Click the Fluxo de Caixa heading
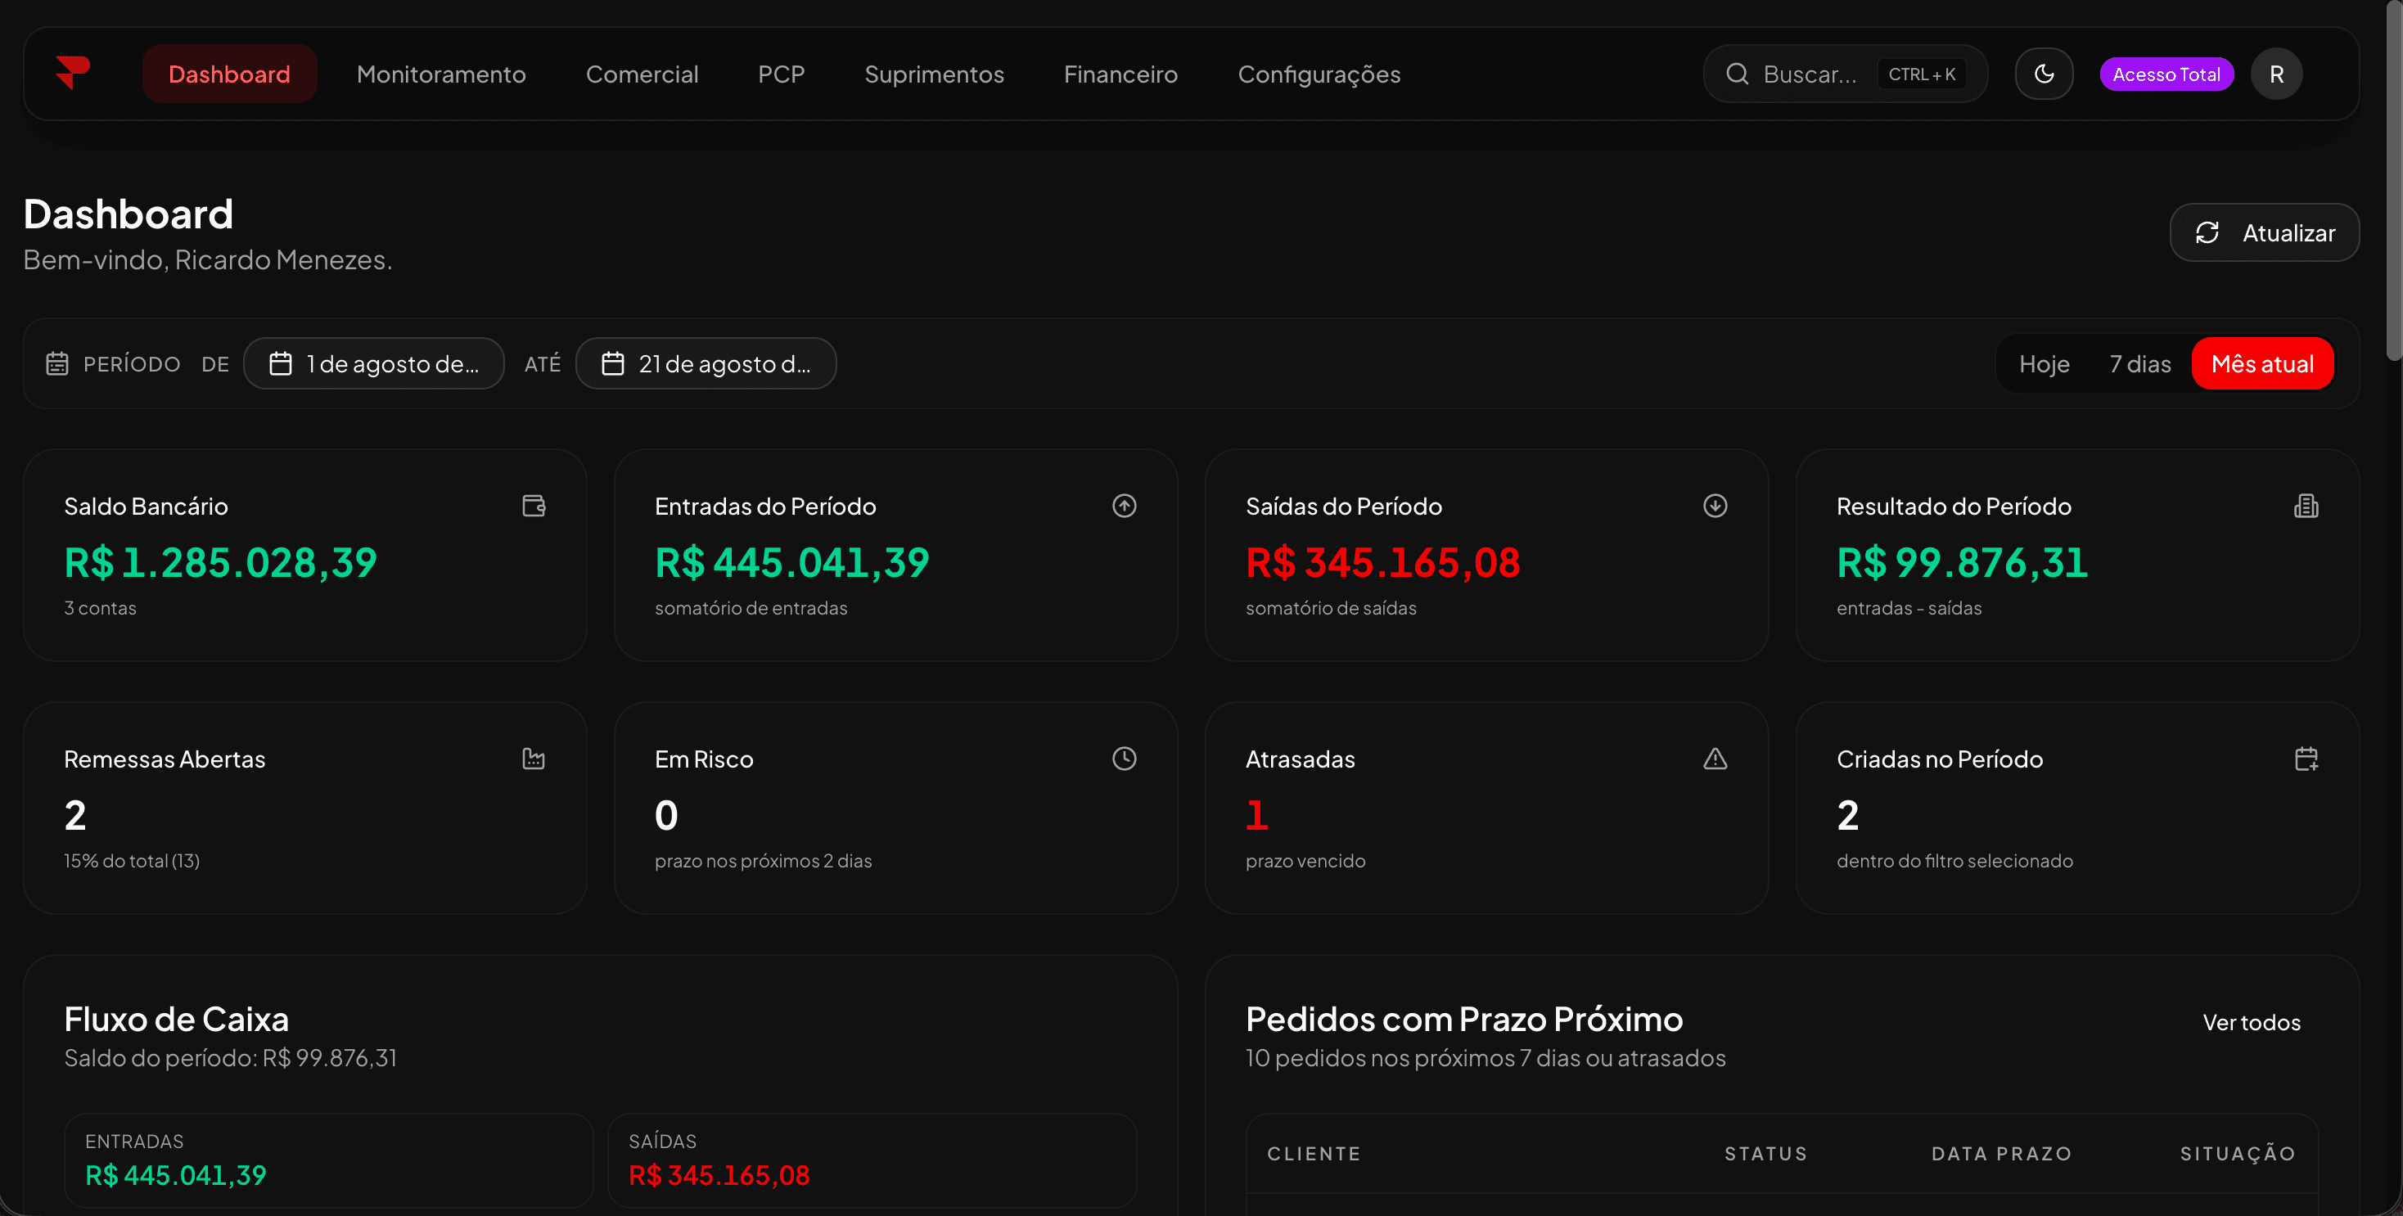The width and height of the screenshot is (2403, 1216). (176, 1018)
